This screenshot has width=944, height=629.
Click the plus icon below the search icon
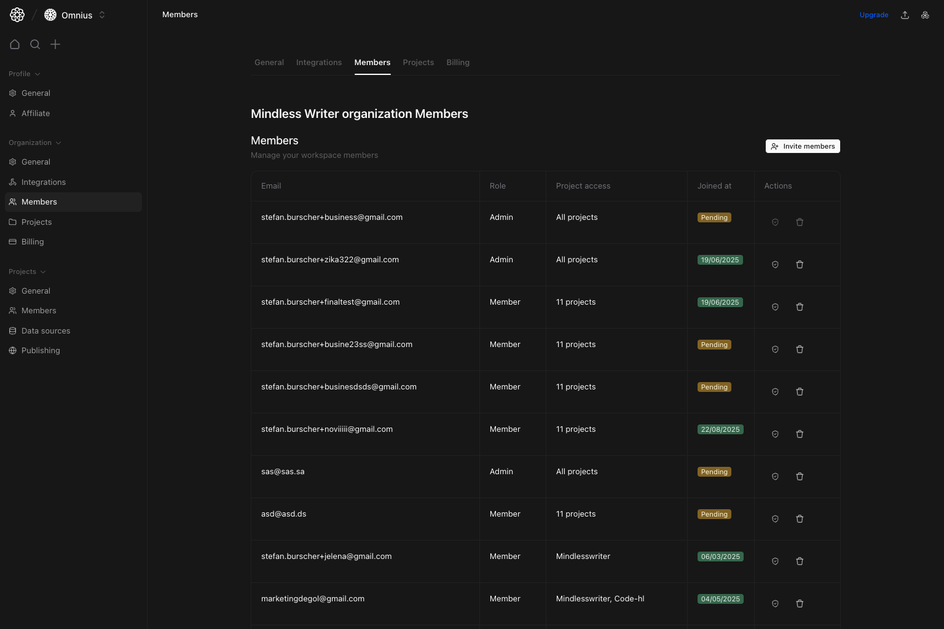(55, 44)
